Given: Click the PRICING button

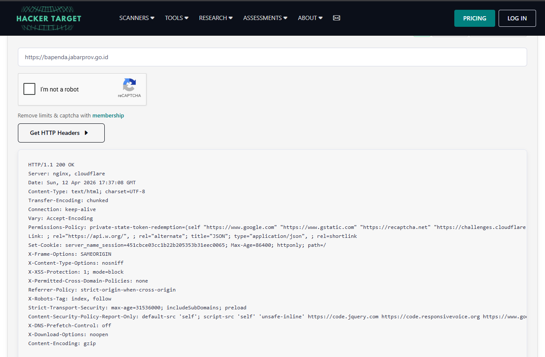Looking at the screenshot, I should click(475, 18).
